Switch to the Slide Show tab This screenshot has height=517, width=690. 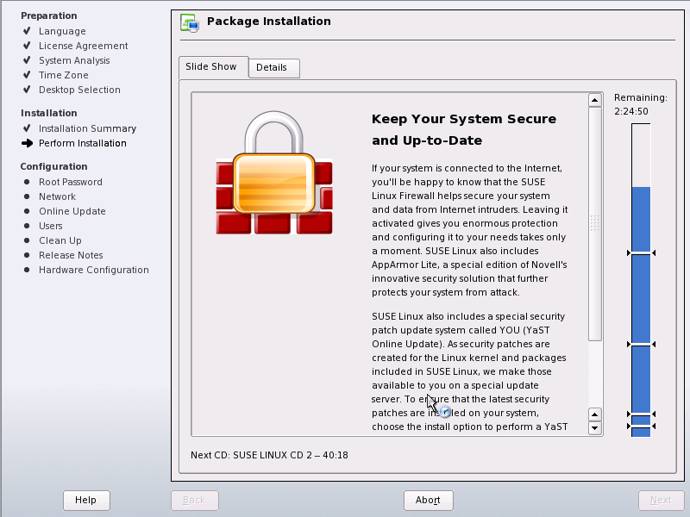point(213,67)
